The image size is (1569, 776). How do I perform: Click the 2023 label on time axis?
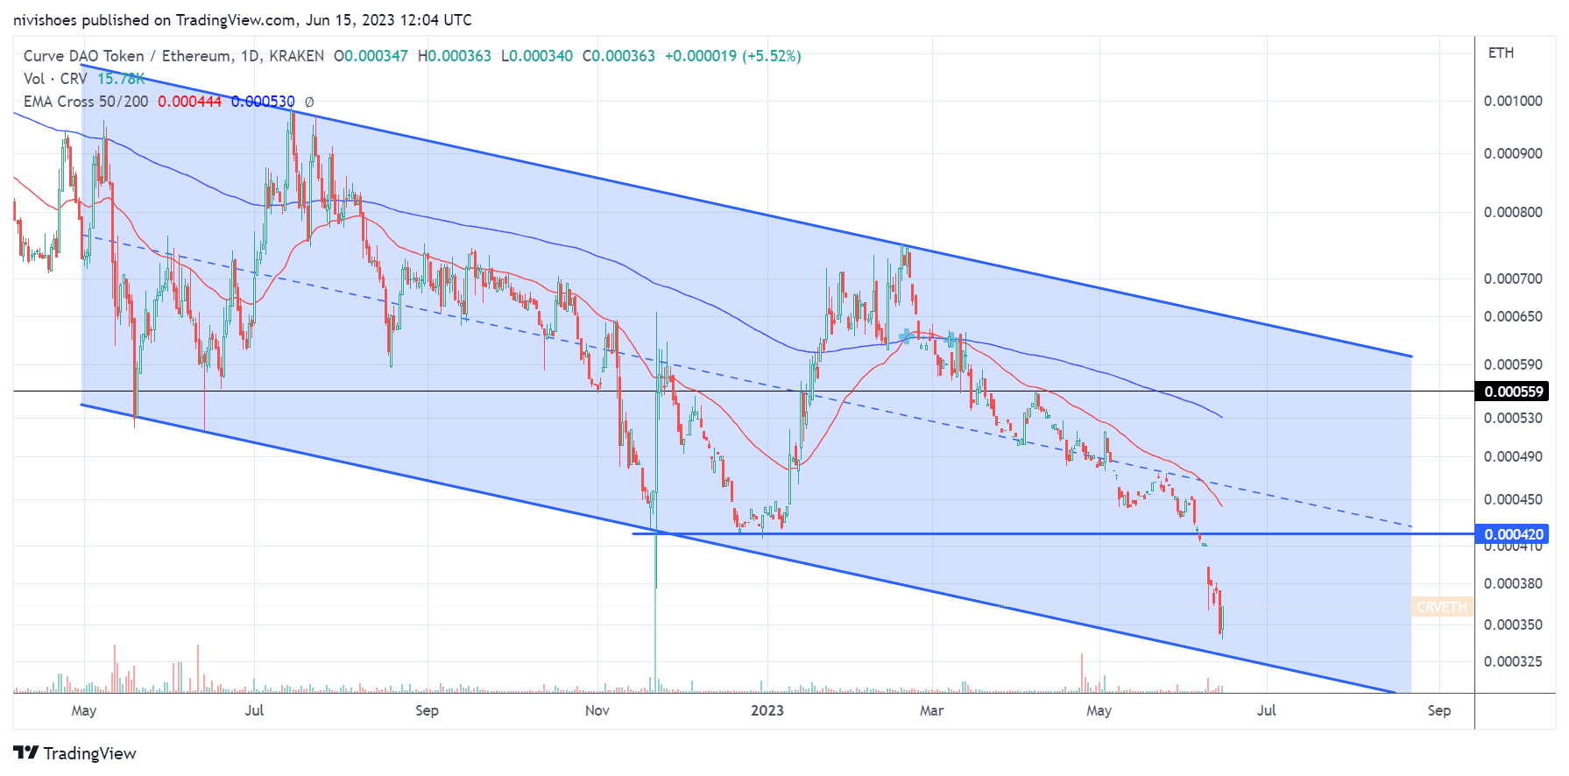point(767,710)
